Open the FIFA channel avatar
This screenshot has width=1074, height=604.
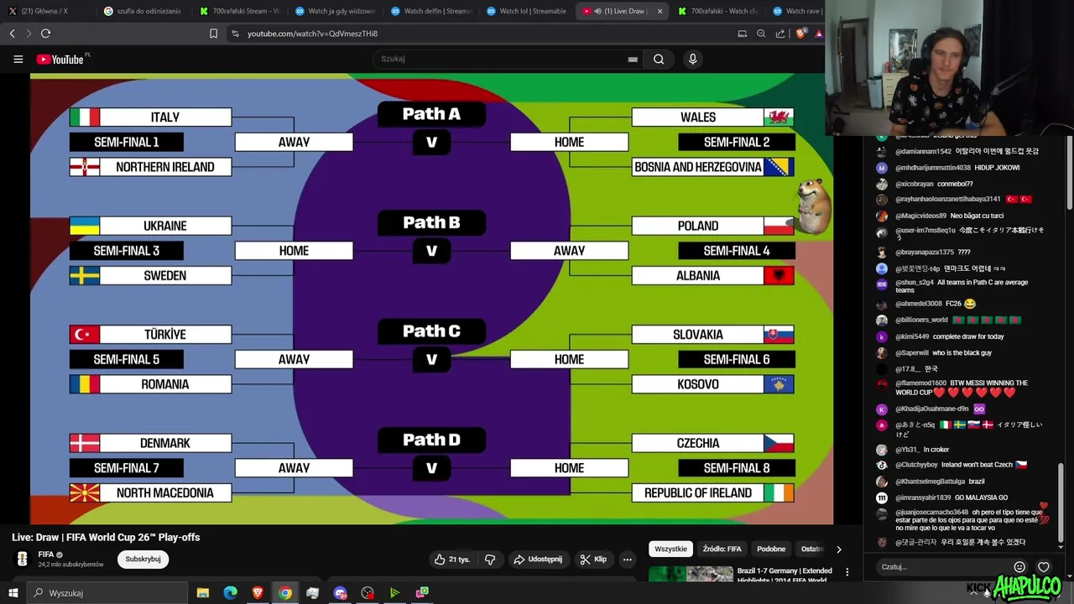[23, 559]
